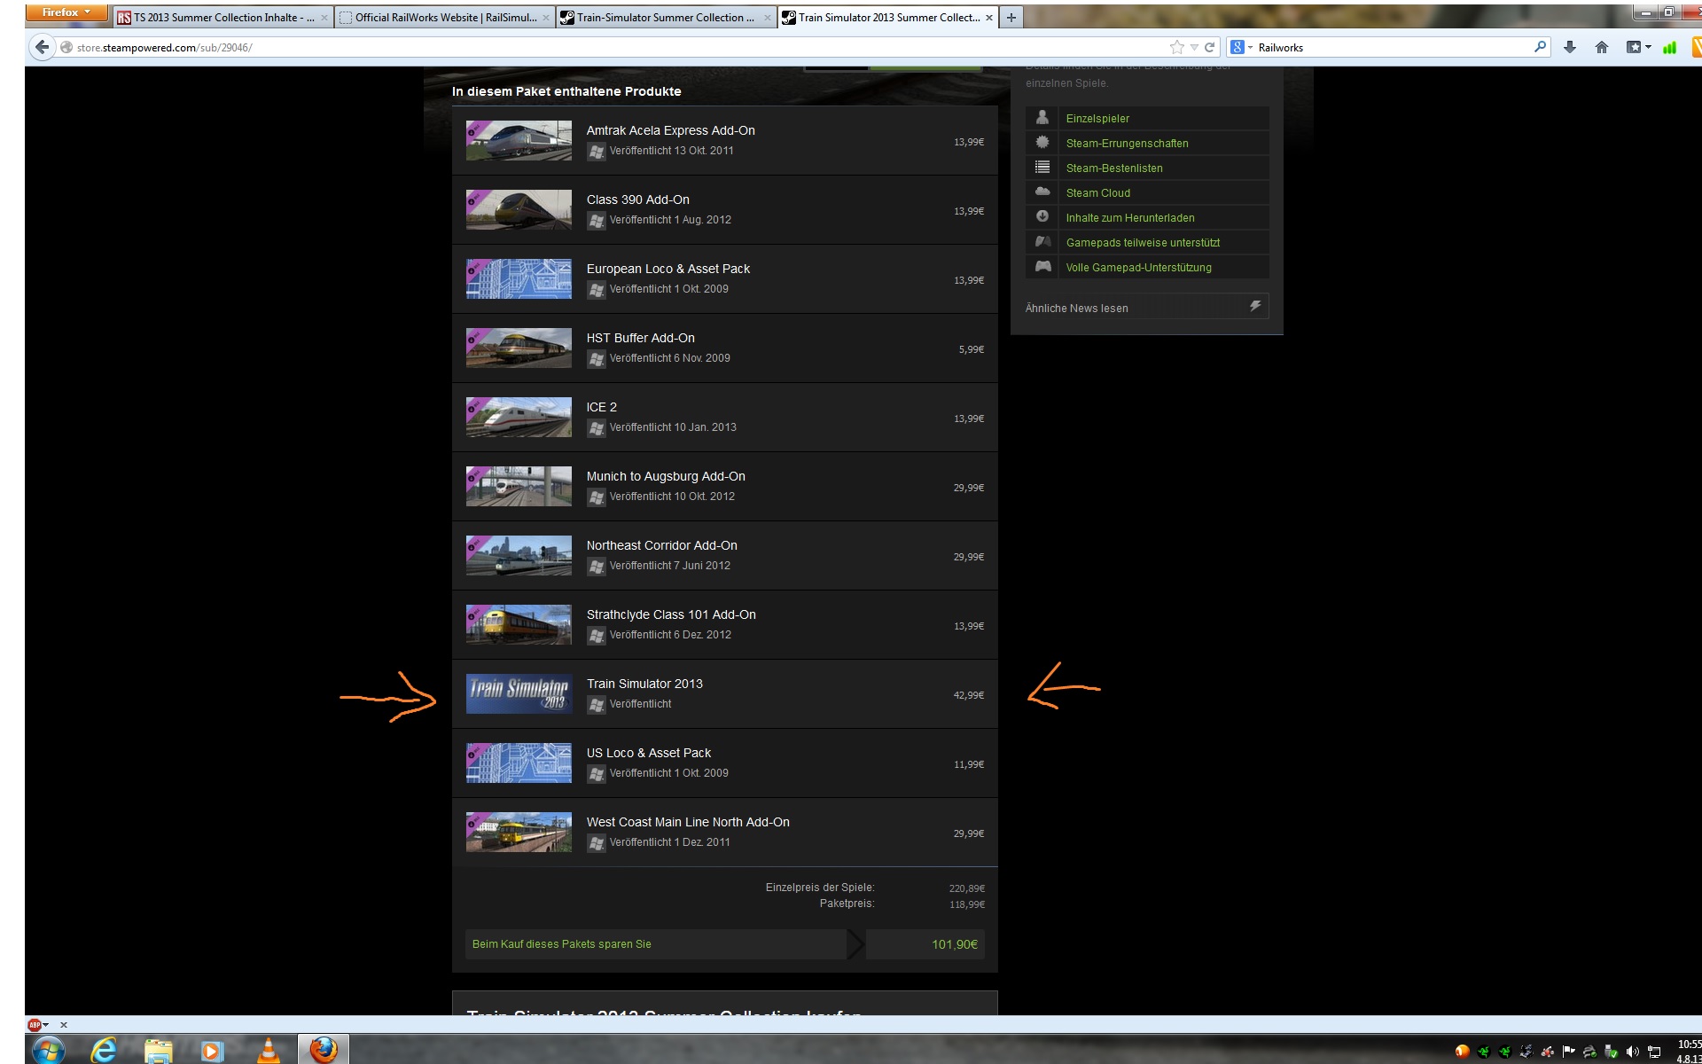Screen dimensions: 1702x1064
Task: Click the Volle Gamepad-Unterstützung link
Action: [1138, 267]
